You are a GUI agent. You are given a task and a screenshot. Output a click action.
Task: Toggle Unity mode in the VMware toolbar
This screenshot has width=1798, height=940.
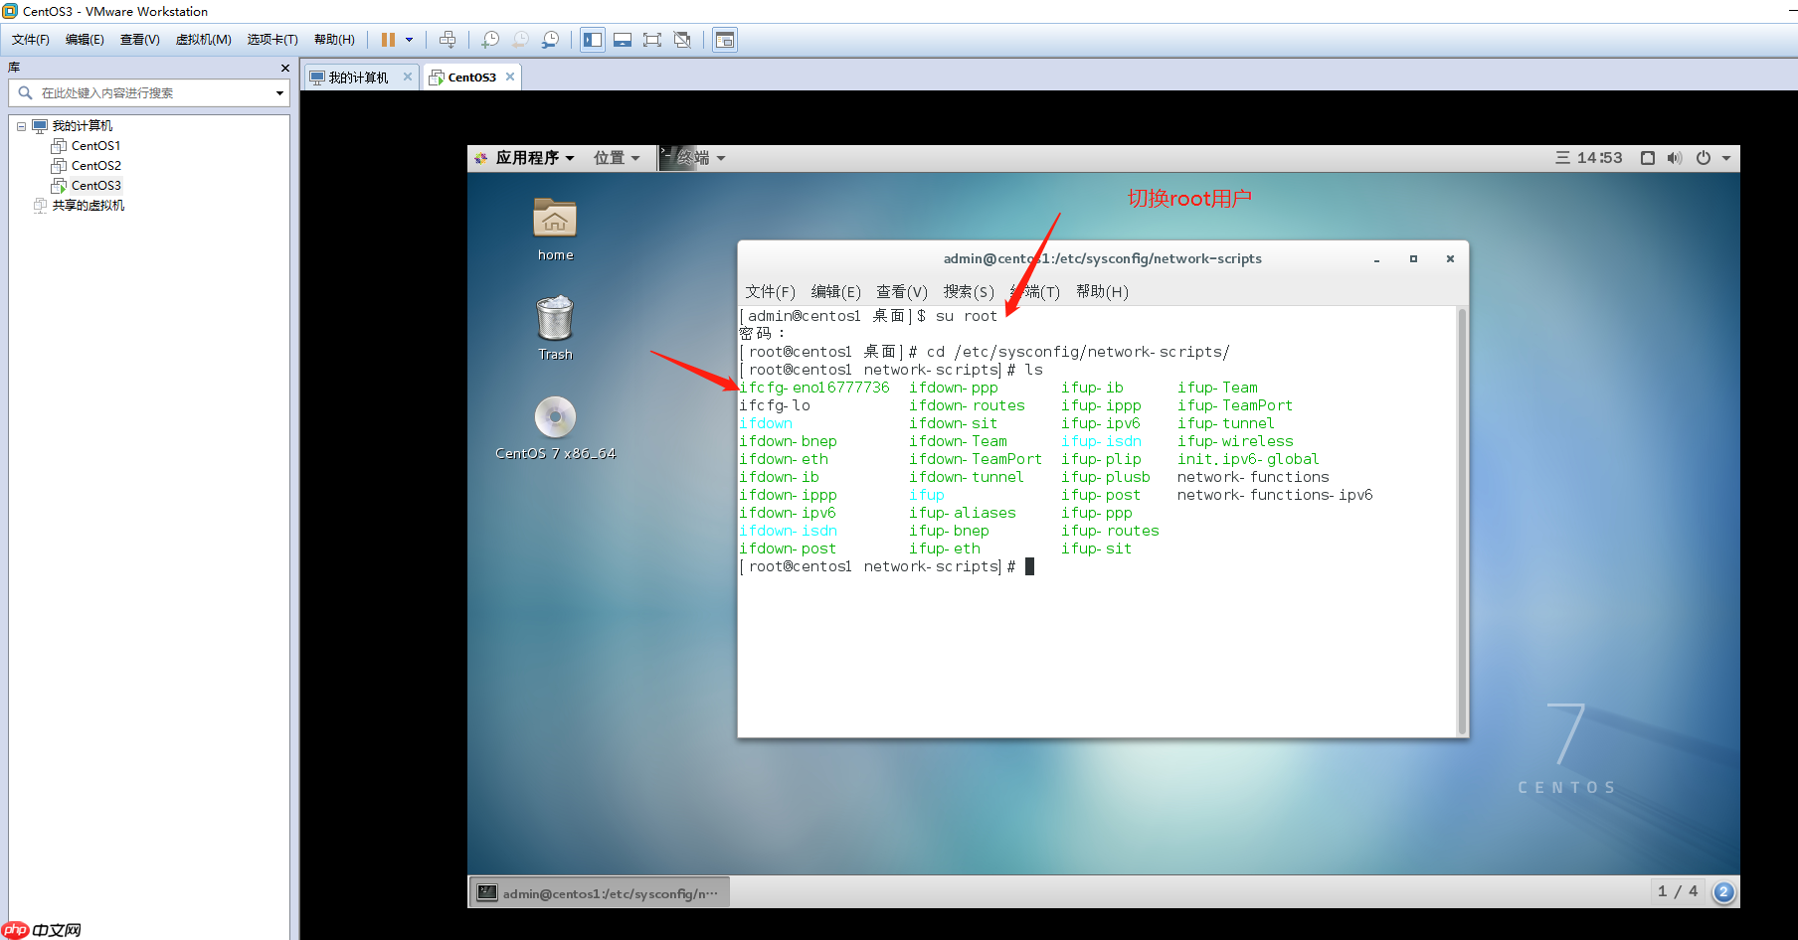(682, 40)
